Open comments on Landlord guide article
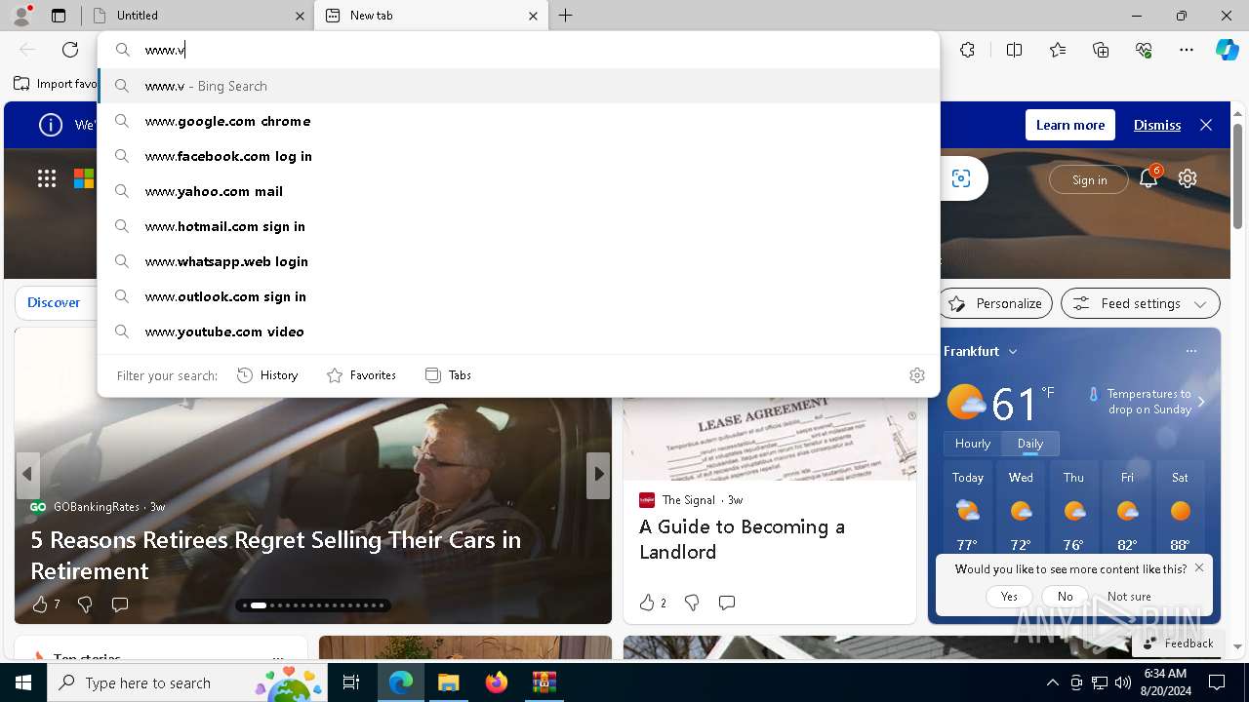The width and height of the screenshot is (1249, 702). coord(727,603)
